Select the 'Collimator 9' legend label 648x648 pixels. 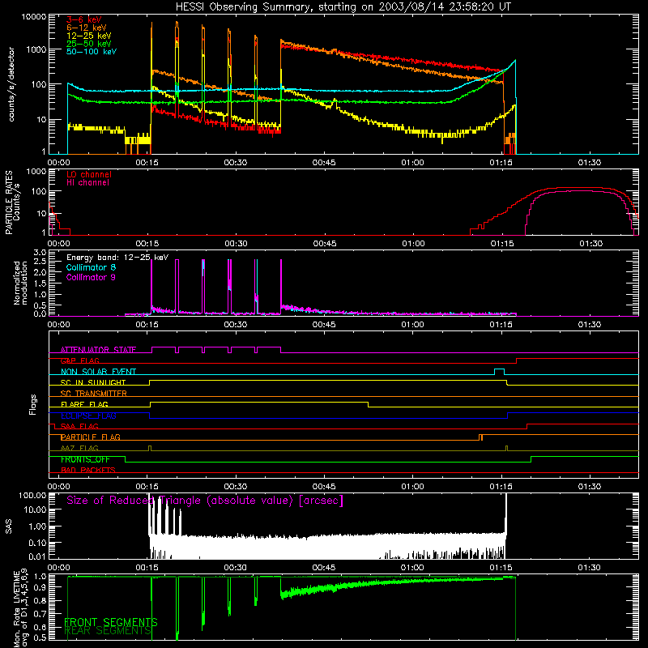tap(91, 277)
